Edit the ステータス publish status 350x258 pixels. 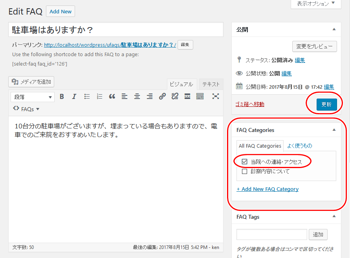[300, 60]
